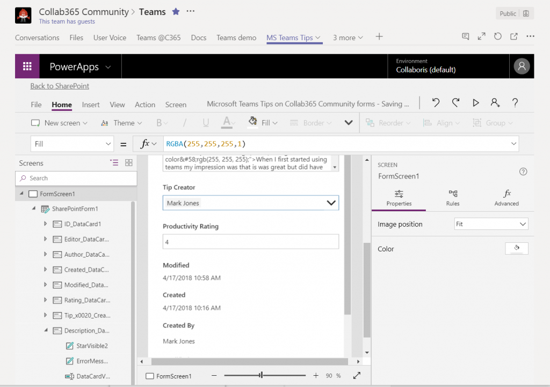Click the help icon in Screen pane
This screenshot has height=387, width=550.
[x=523, y=172]
